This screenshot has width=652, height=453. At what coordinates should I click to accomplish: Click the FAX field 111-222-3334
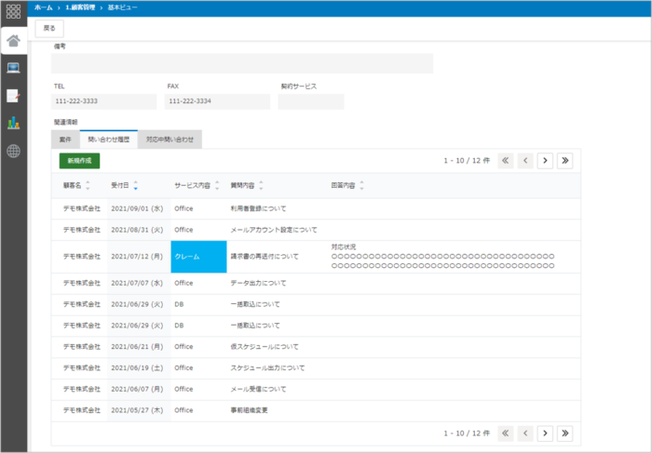(x=217, y=101)
